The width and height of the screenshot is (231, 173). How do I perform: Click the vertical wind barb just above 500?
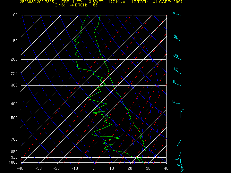click(182, 114)
